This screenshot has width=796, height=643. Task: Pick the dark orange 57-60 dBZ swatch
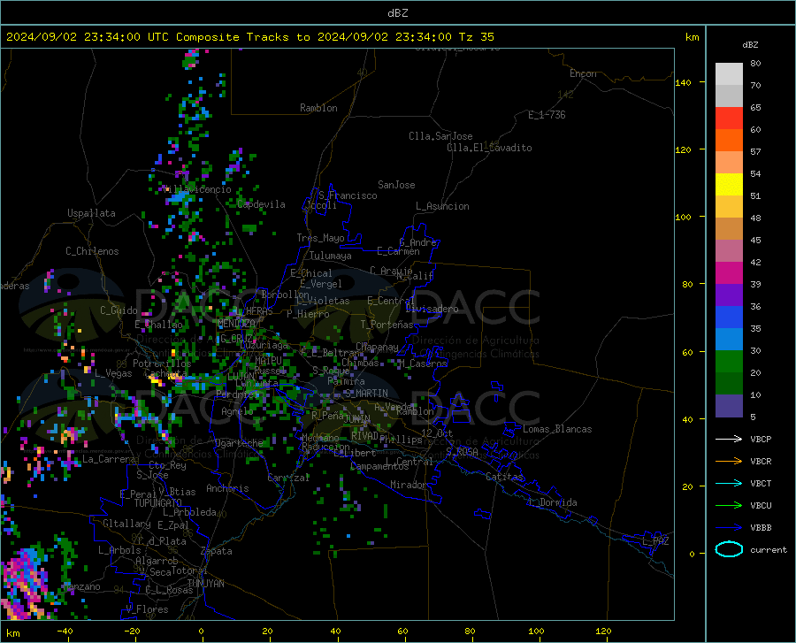[729, 140]
